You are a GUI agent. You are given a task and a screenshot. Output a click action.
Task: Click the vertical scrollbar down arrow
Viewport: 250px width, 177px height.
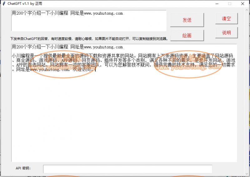(247, 174)
